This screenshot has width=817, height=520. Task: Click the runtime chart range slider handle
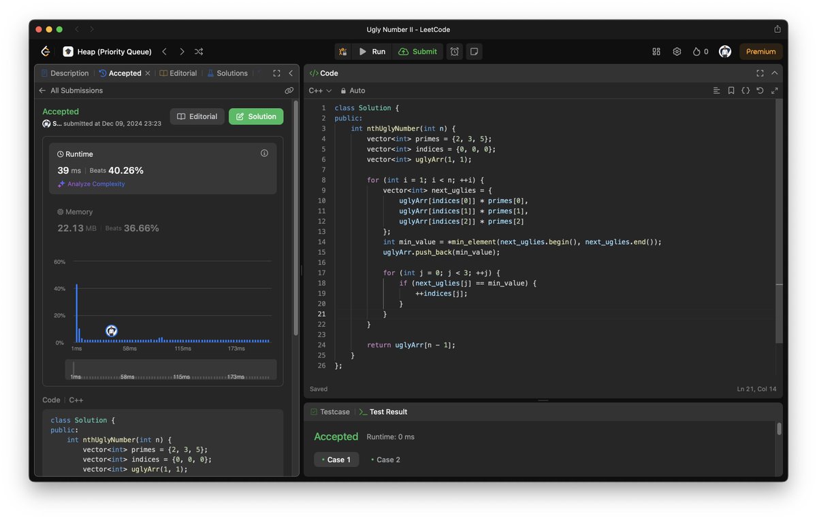[x=74, y=368]
